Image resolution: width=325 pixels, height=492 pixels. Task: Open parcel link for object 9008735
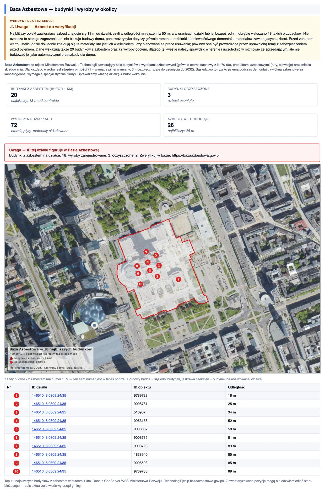pyautogui.click(x=49, y=437)
